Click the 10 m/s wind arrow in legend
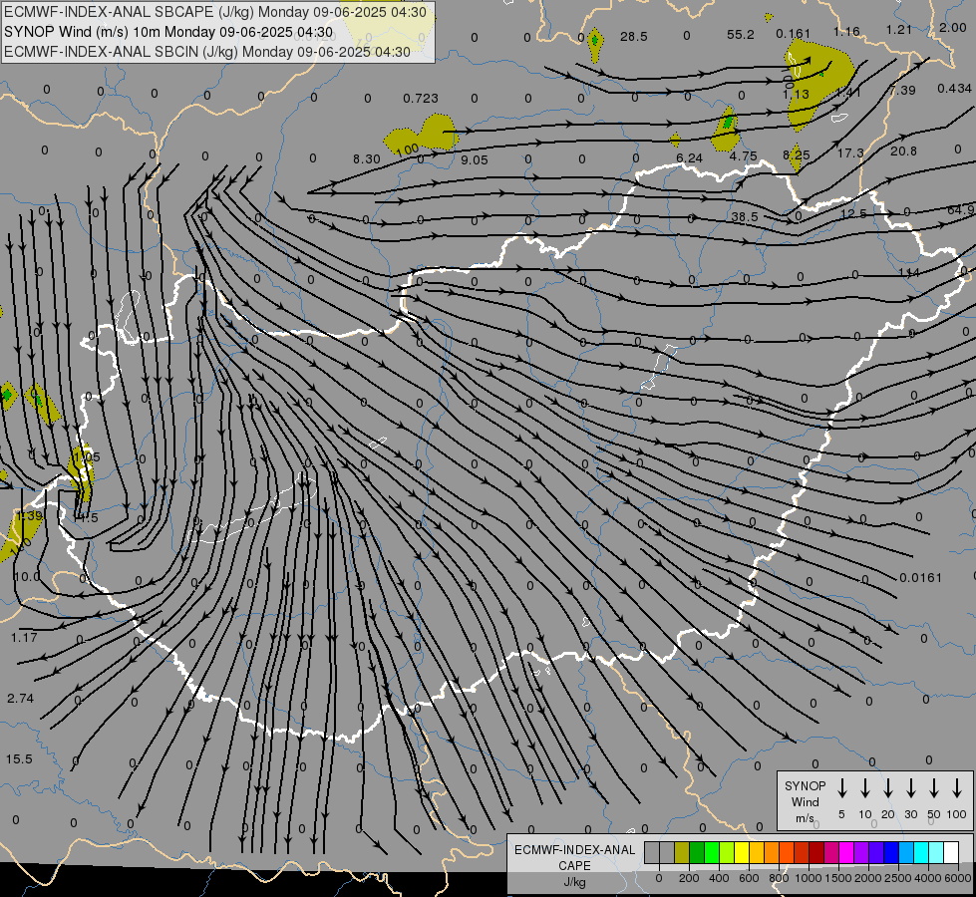The image size is (976, 897). (865, 788)
